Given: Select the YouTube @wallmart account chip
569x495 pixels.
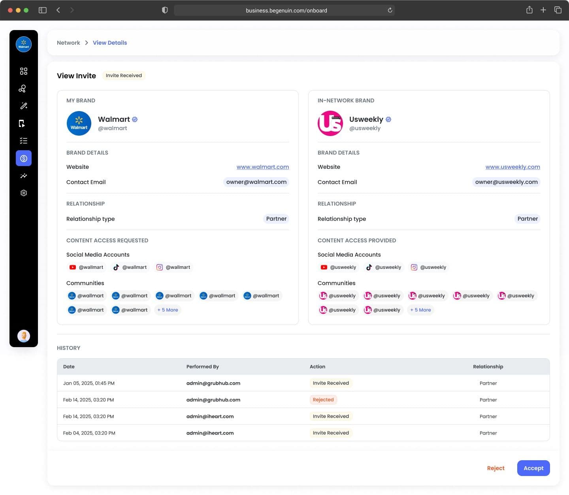Looking at the screenshot, I should click(87, 267).
